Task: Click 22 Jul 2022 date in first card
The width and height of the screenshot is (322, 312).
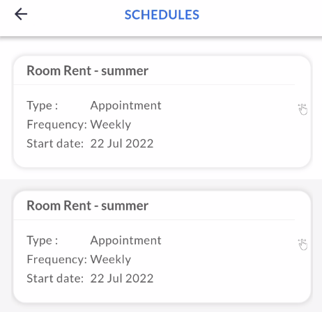Action: coord(122,143)
